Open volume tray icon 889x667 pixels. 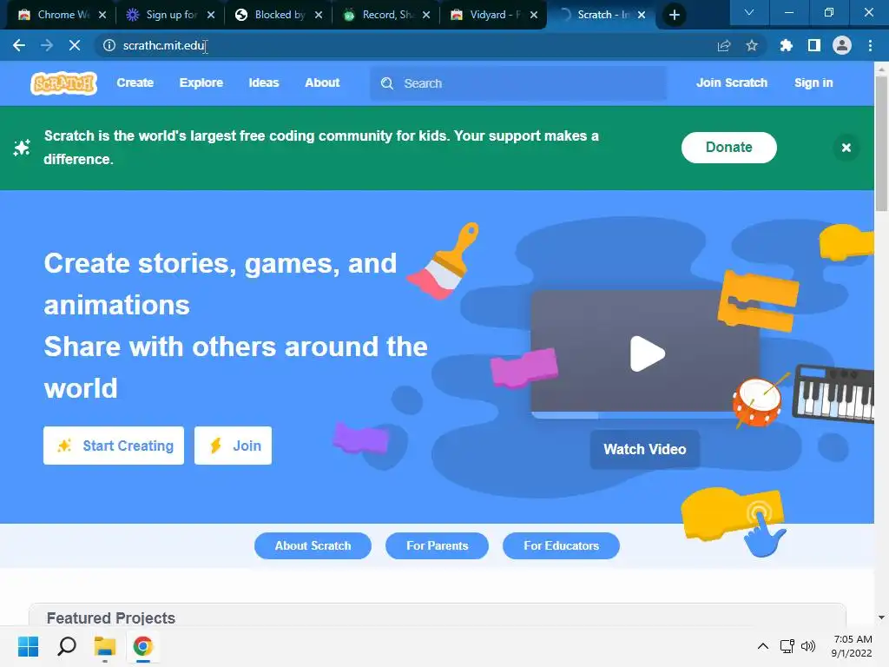(x=808, y=646)
